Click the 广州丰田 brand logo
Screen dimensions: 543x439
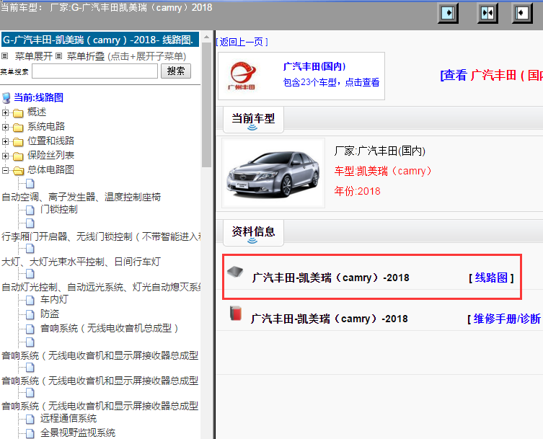(243, 76)
